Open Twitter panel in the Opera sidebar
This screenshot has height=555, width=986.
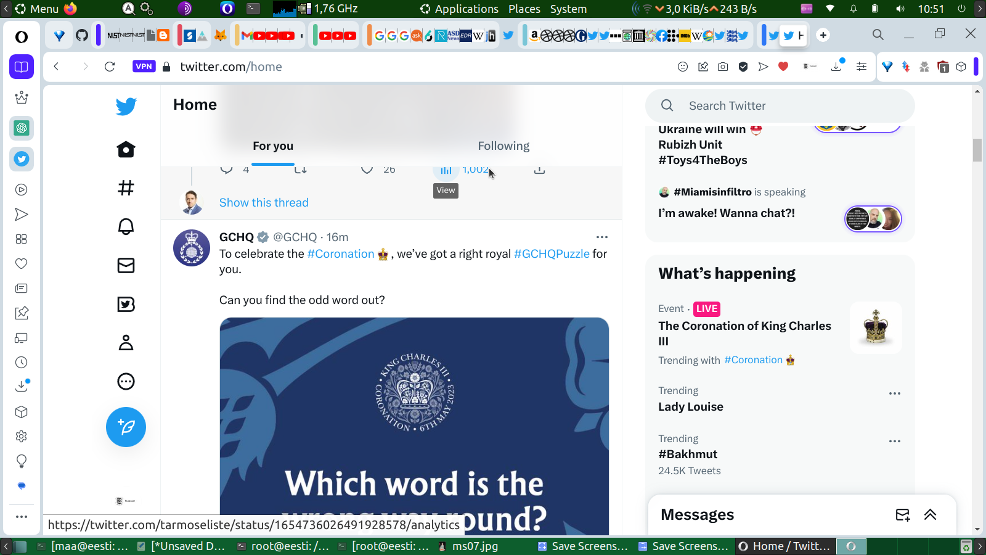[22, 159]
